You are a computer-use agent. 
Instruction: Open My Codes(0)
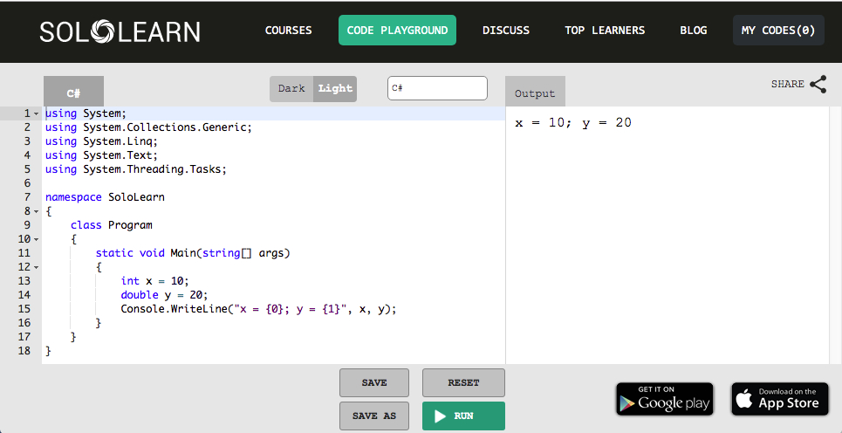778,31
